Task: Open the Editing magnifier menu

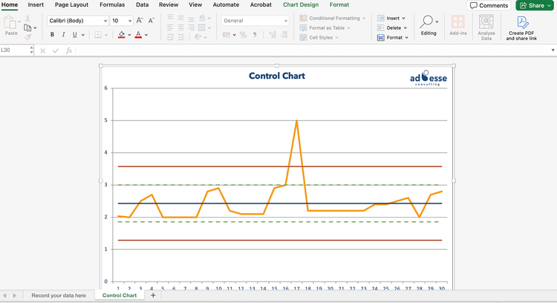Action: pyautogui.click(x=429, y=25)
